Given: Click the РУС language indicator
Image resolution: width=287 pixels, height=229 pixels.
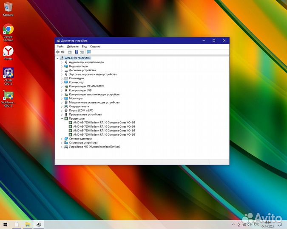Looking at the screenshot, I should click(x=256, y=224).
